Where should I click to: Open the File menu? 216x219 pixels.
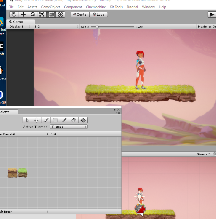pyautogui.click(x=11, y=7)
